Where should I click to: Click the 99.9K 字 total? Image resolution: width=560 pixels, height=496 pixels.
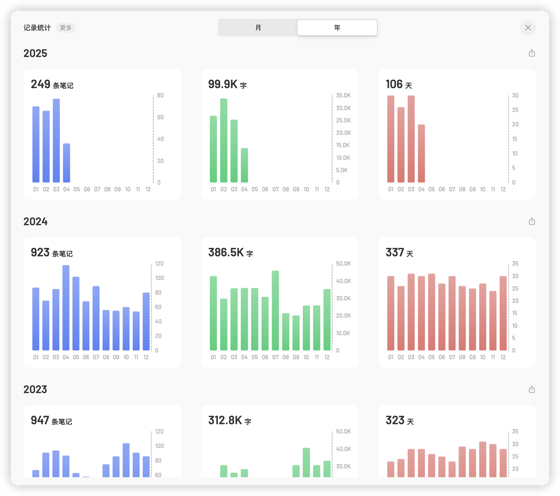pos(227,84)
